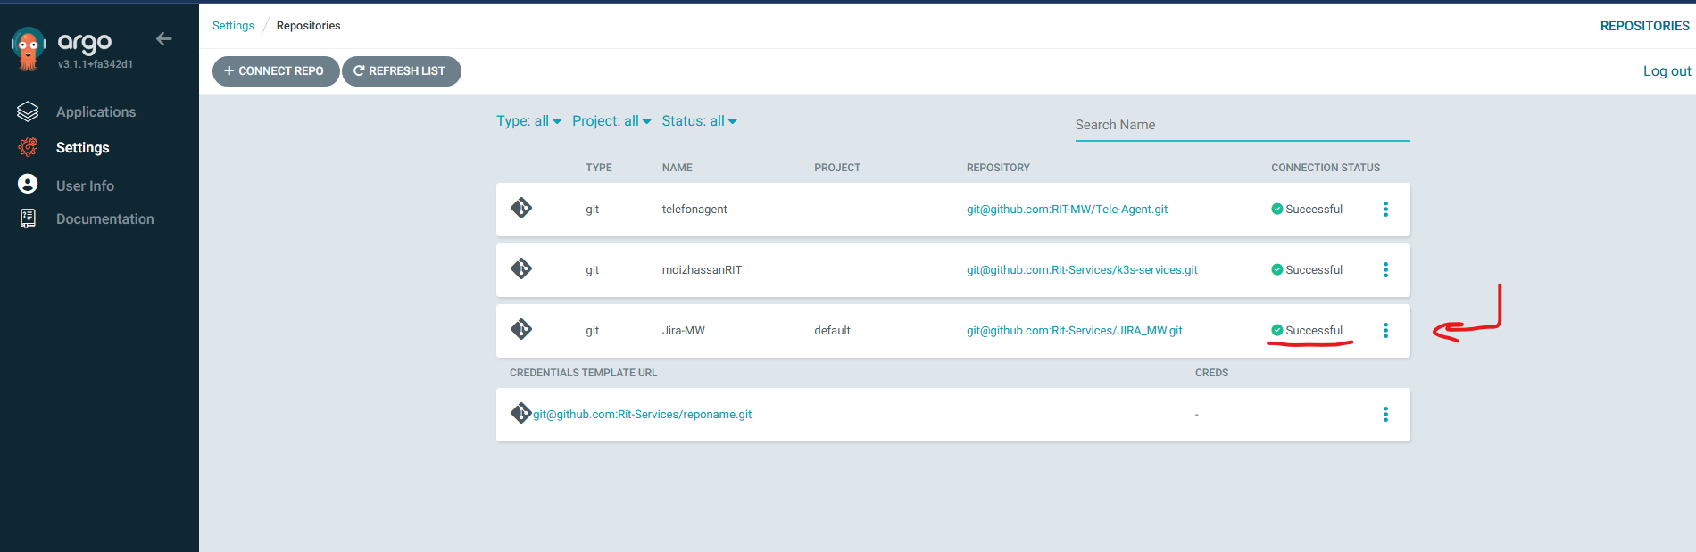Click git icon in telefonagent row

pyautogui.click(x=521, y=209)
